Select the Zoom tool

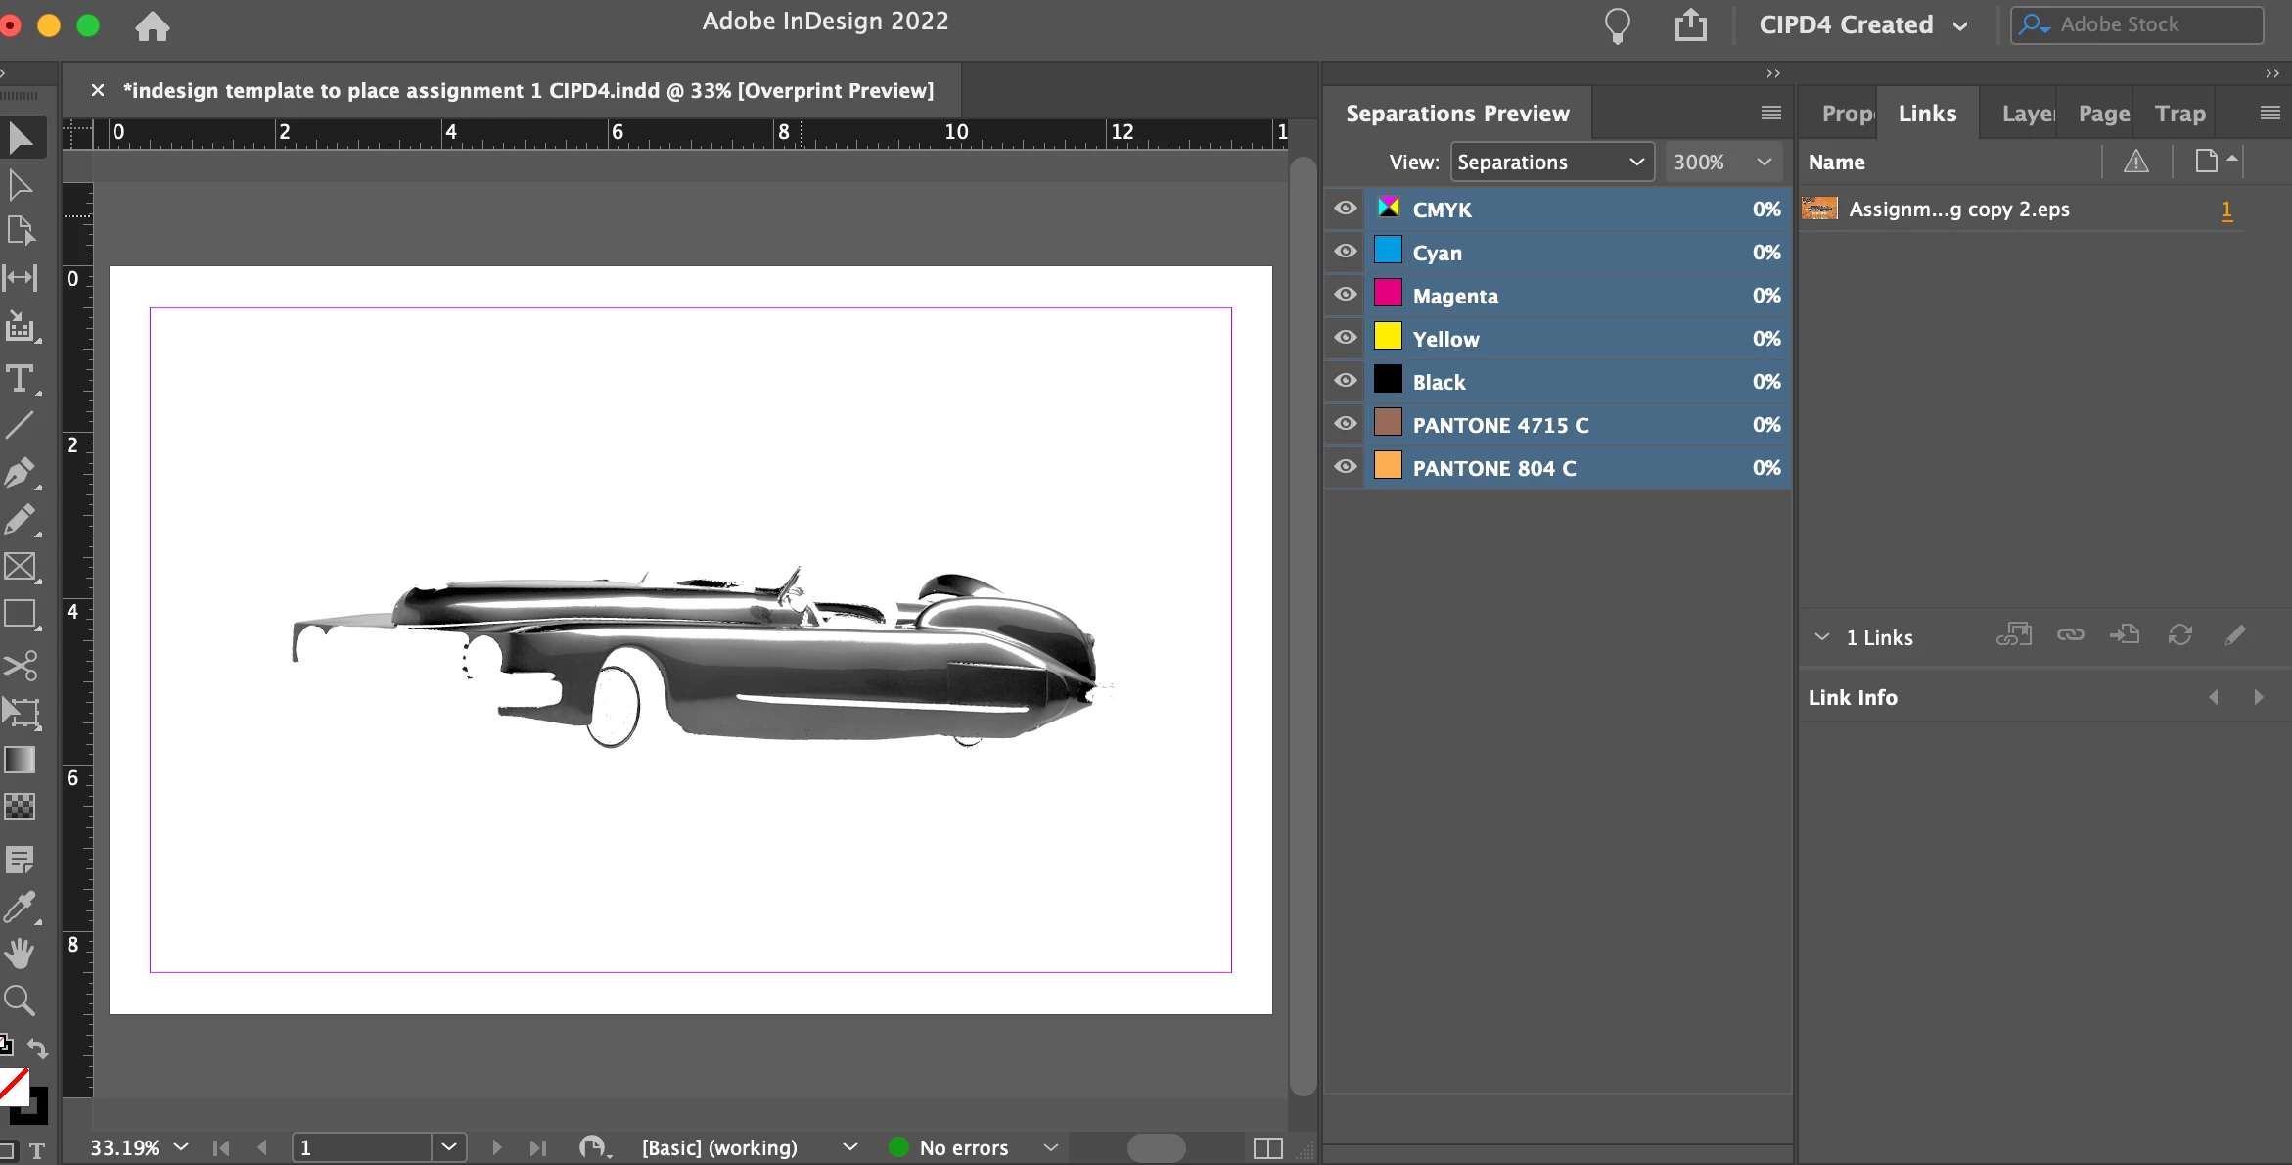(x=20, y=1001)
